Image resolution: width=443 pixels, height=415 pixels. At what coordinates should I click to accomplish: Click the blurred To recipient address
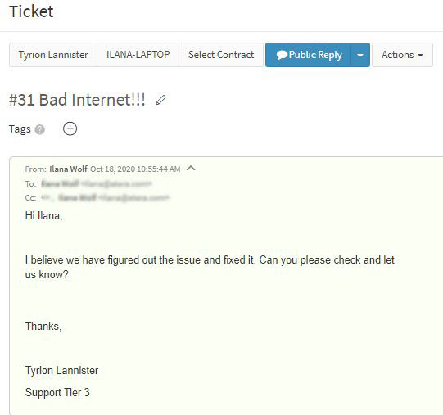[x=97, y=184]
